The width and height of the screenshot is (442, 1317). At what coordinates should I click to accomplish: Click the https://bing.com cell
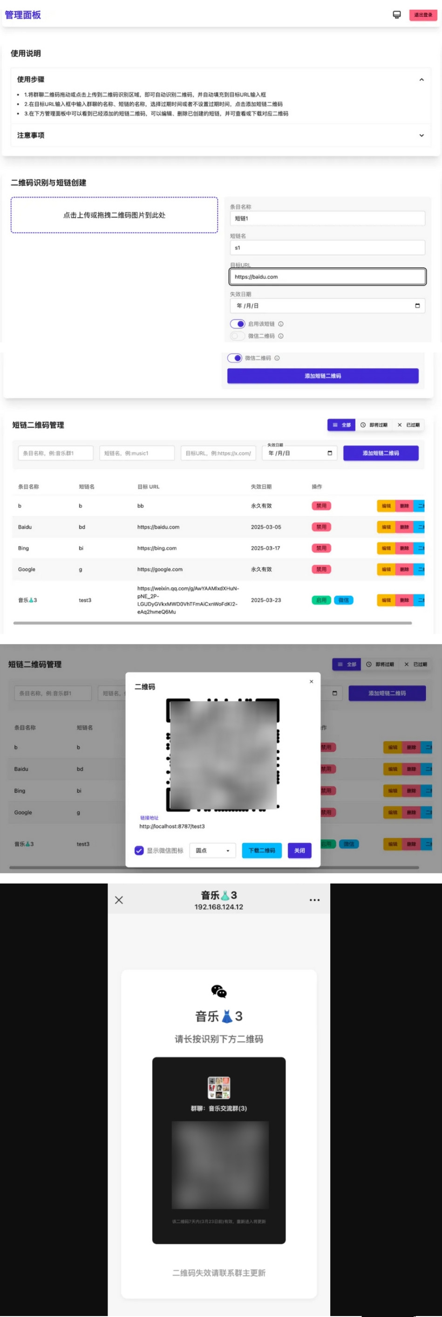coord(157,548)
